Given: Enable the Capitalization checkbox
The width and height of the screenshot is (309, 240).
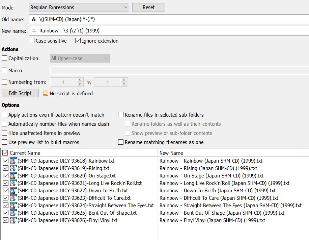Looking at the screenshot, I should [x=4, y=58].
